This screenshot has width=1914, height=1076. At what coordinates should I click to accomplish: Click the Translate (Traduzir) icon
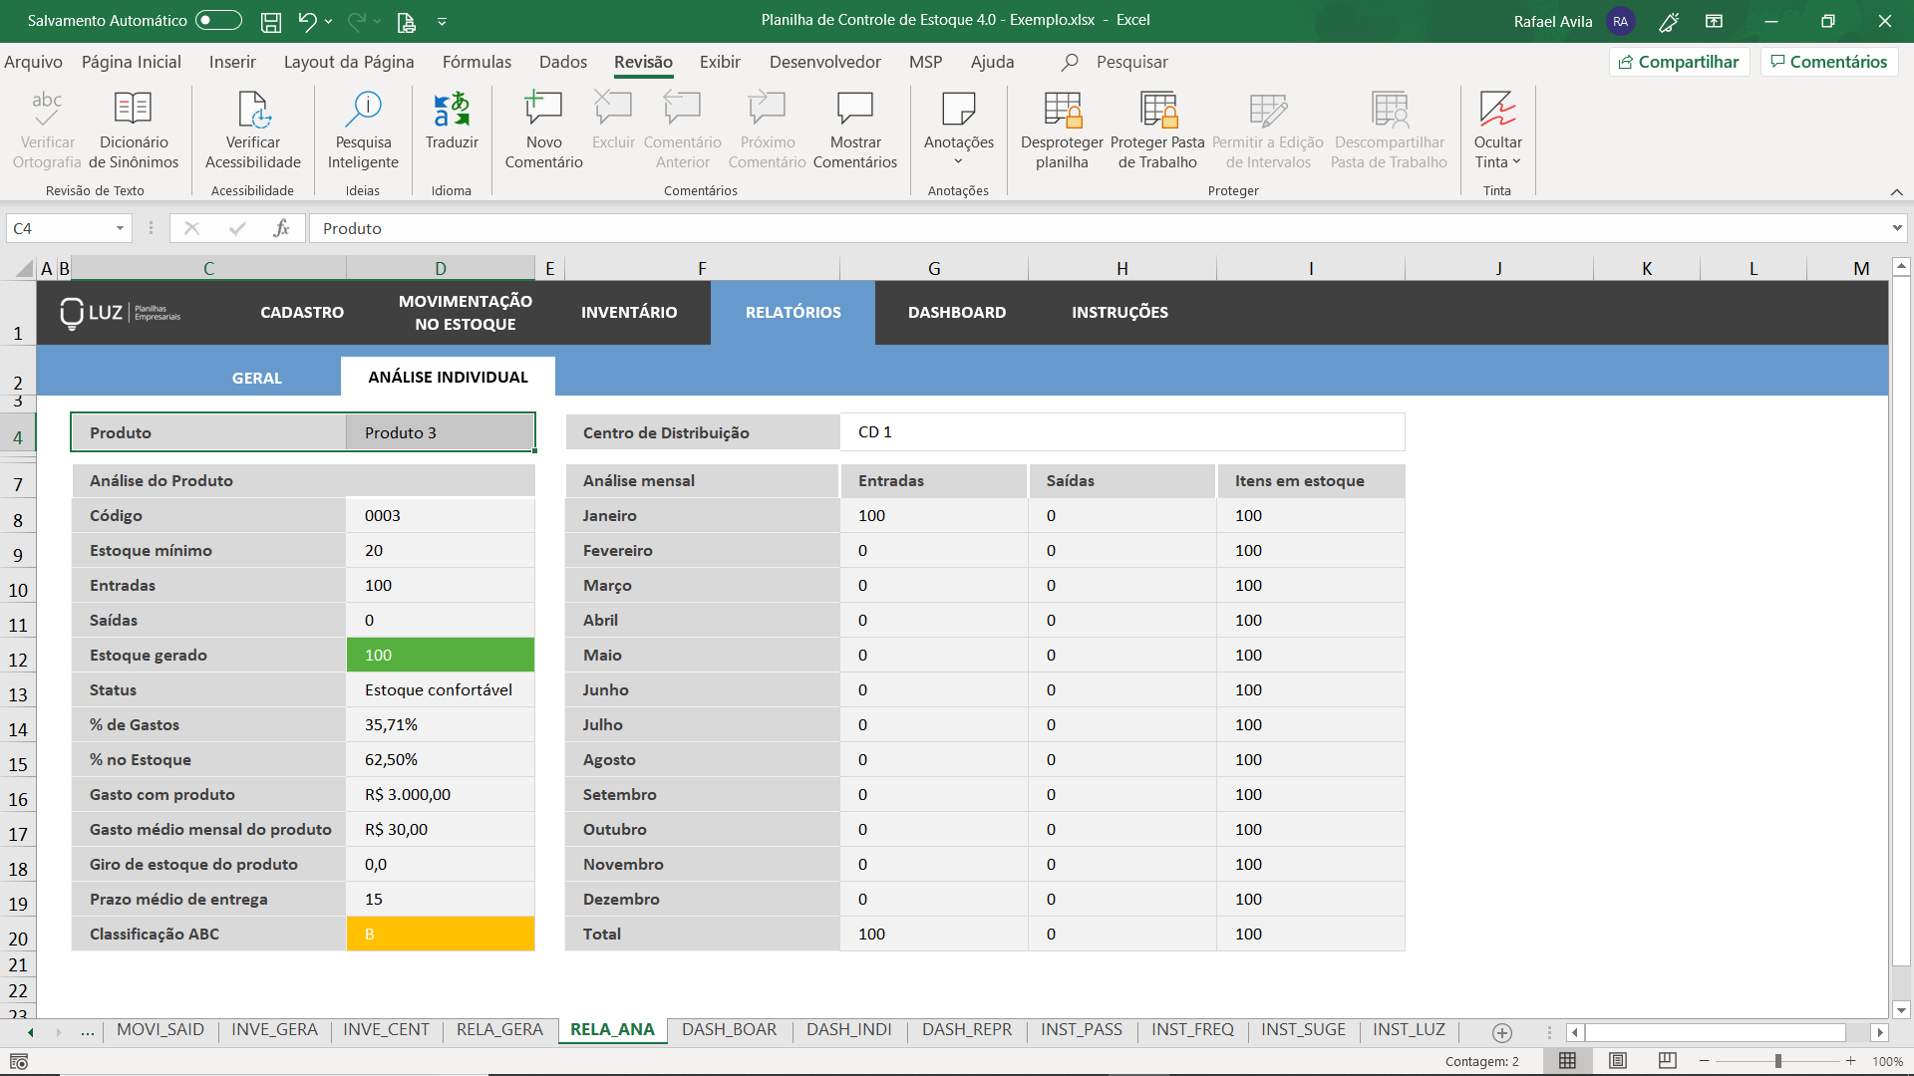tap(452, 110)
